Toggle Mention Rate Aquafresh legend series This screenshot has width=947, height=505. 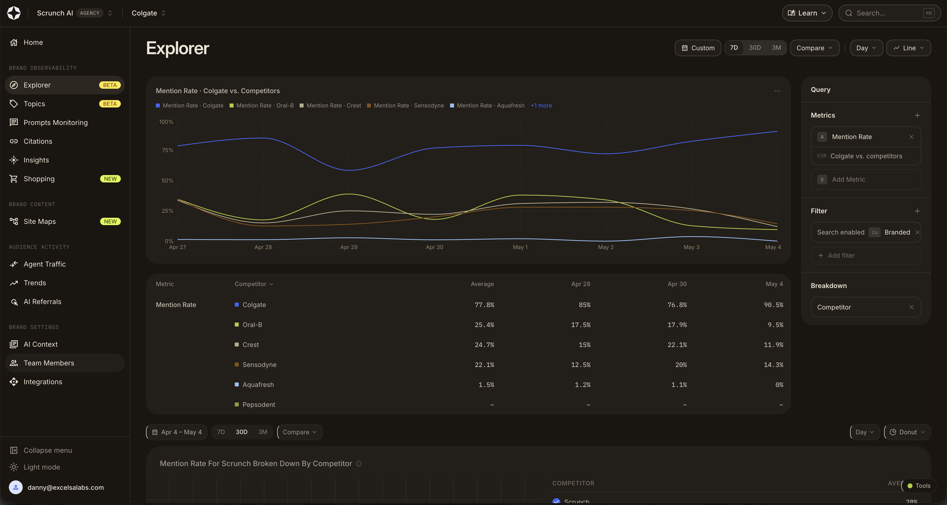point(487,106)
